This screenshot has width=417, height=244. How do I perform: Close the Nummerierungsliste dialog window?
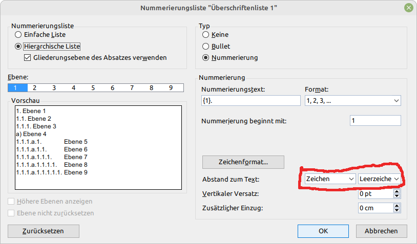coord(408,7)
